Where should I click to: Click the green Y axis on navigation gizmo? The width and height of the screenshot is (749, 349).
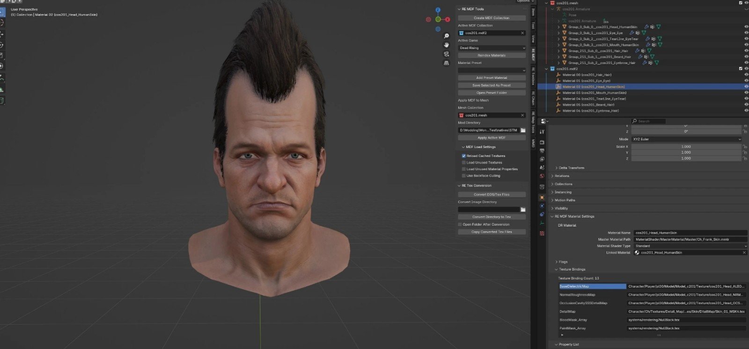[438, 19]
